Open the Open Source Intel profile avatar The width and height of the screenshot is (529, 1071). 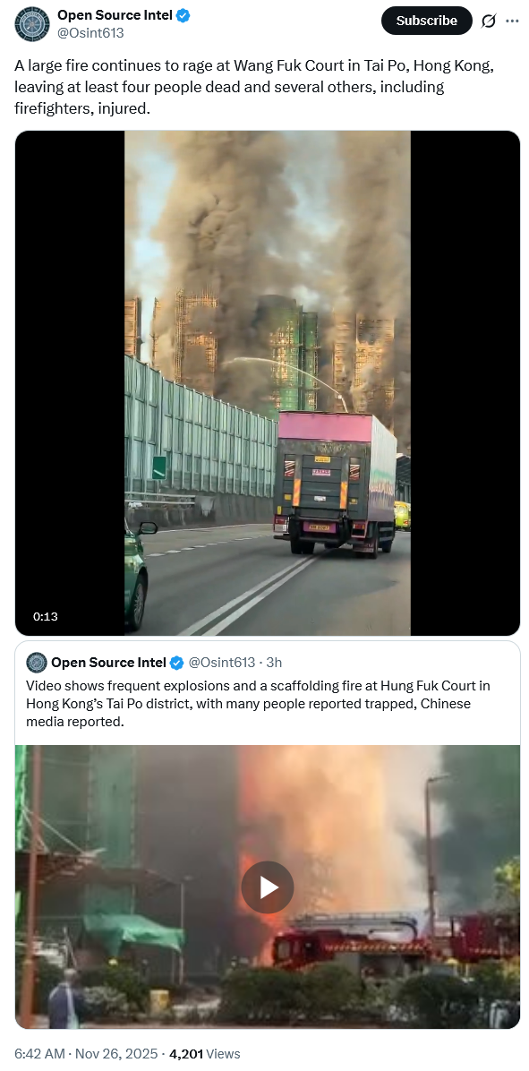click(x=32, y=24)
